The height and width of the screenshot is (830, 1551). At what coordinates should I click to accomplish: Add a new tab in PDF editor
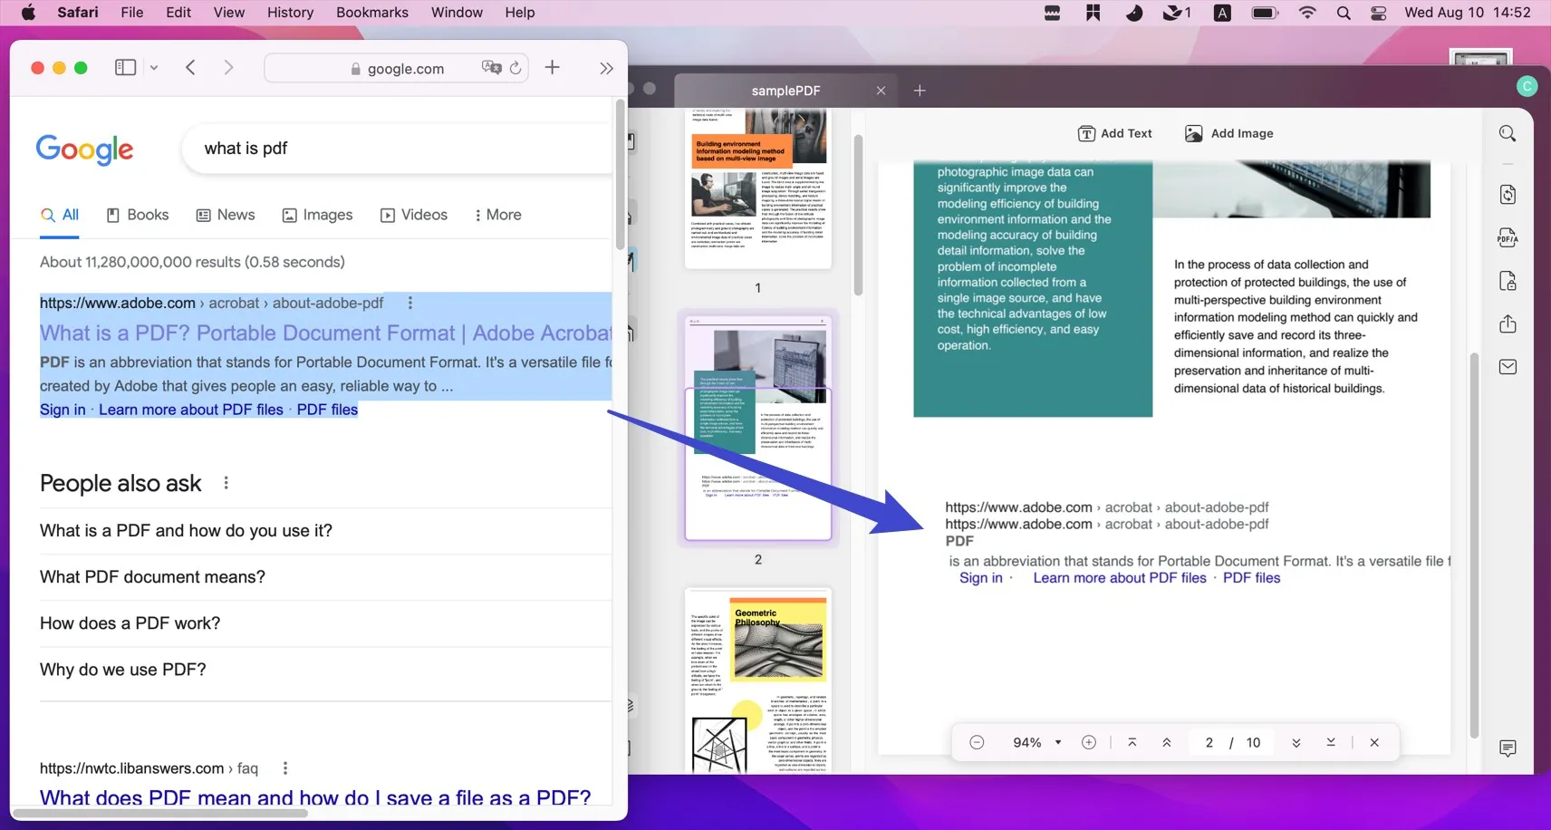point(920,91)
